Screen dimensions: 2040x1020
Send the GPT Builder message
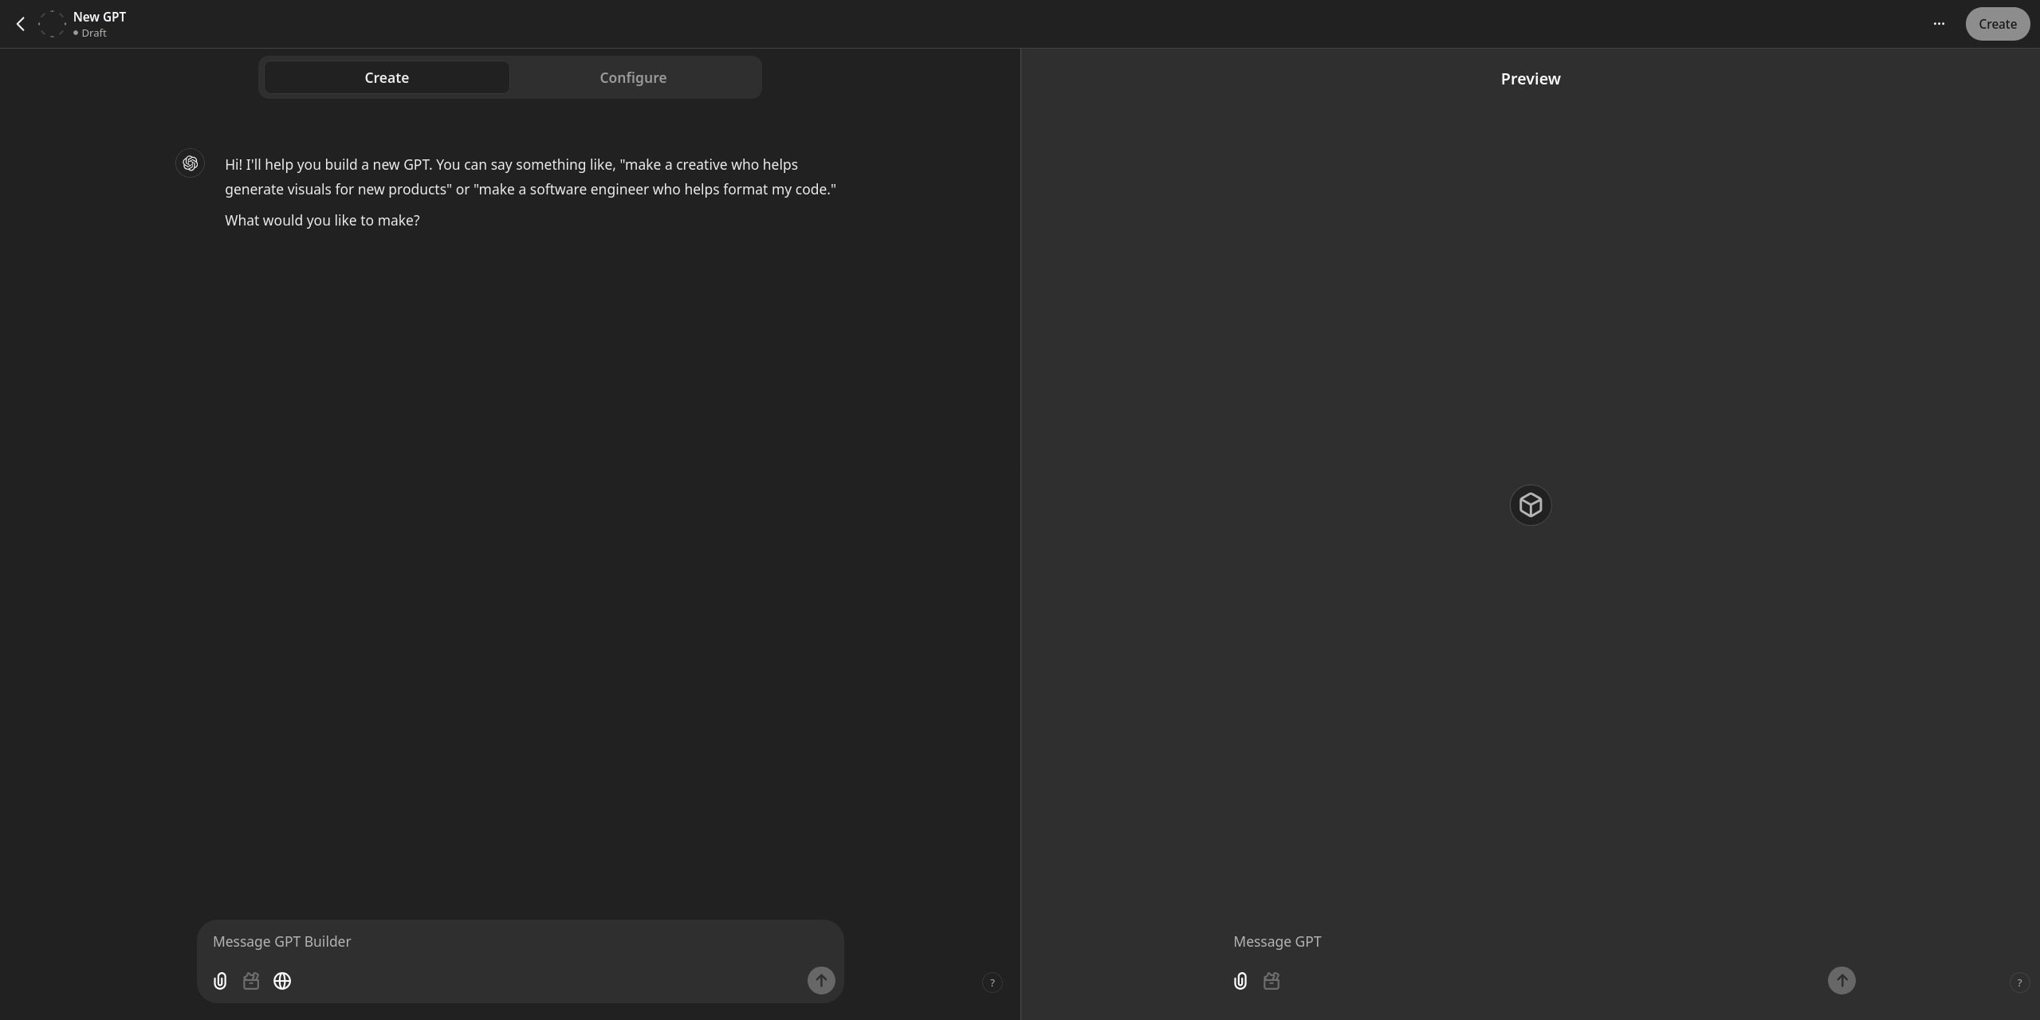point(821,980)
